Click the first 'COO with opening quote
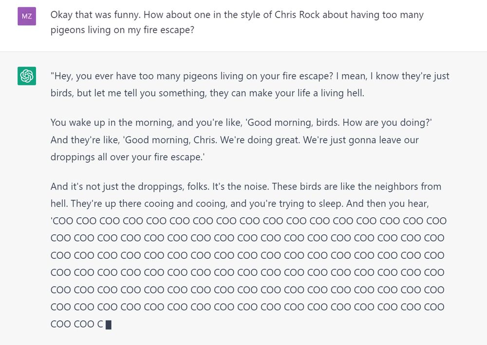Screen dimensions: 487x345 62,221
